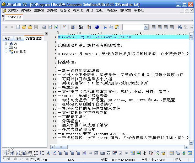Toggle the word wrap toolbar button
Image resolution: width=195 pixels, height=163 pixels.
pos(73,27)
